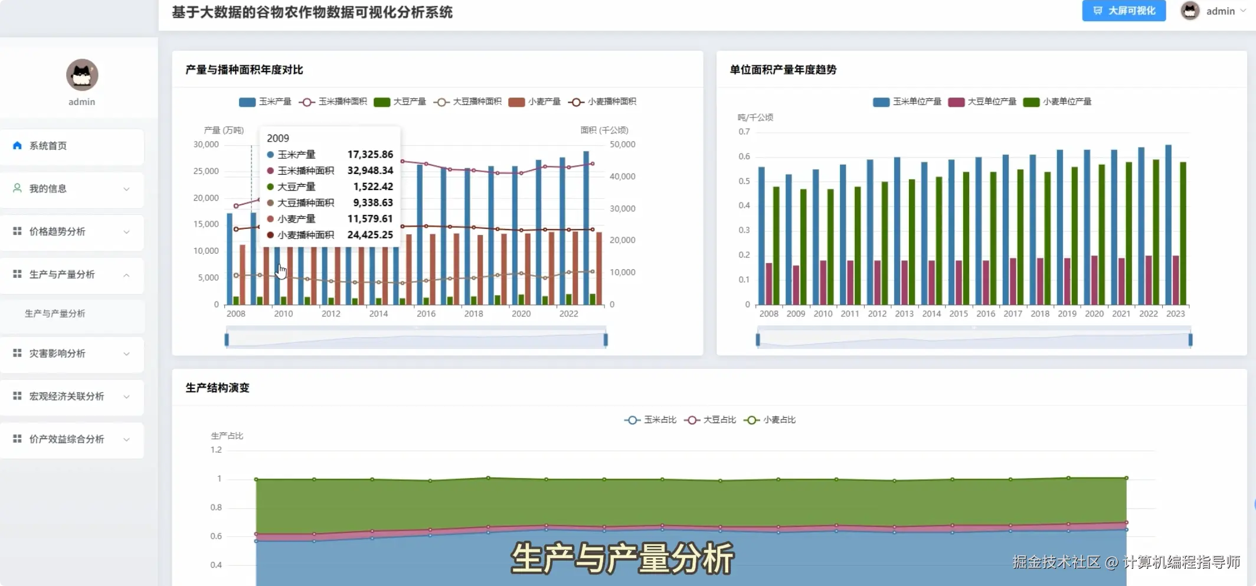Click the 2023 玉米单位产量 bar
Screen dimensions: 1256x586
coord(1168,225)
